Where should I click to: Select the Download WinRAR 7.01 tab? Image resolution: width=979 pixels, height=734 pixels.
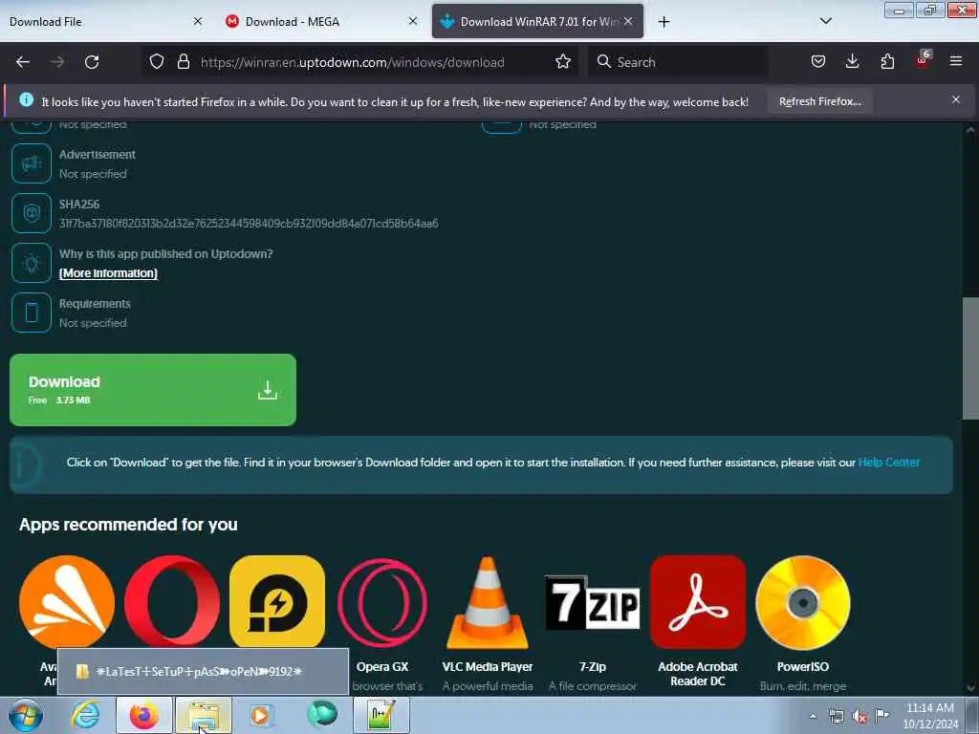(x=537, y=21)
